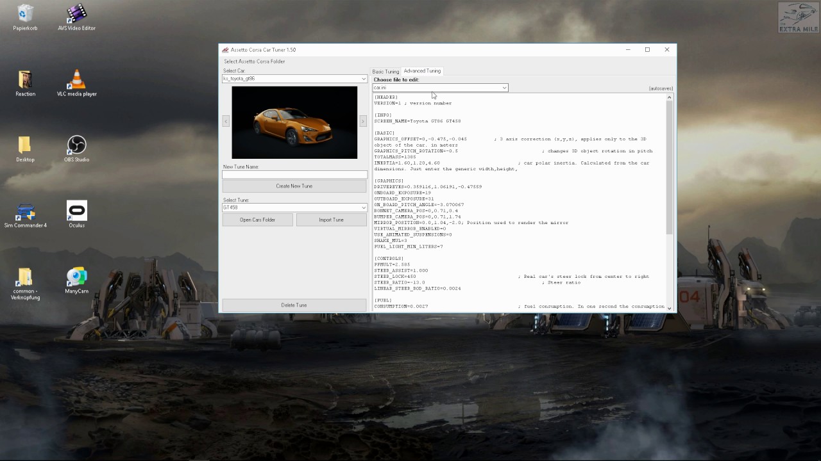This screenshot has width=821, height=461.
Task: Switch to the Advanced Tuning tab
Action: click(422, 71)
